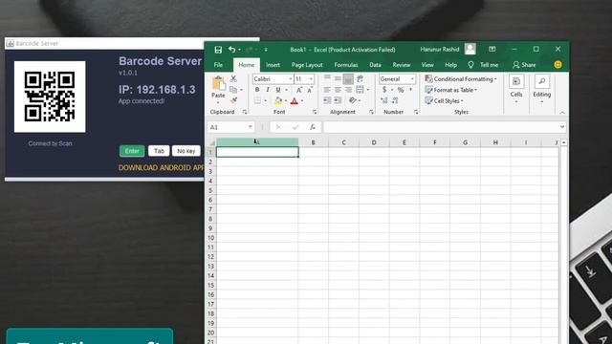Open the Cells group menu
612x344 pixels.
click(516, 90)
